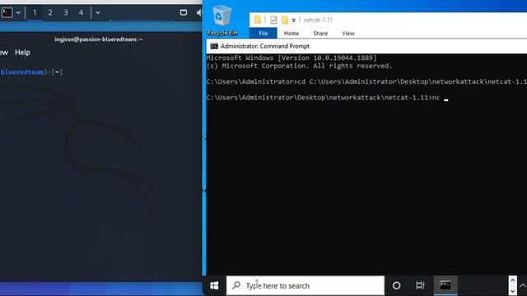Click the 'Type here to search' box
The image size is (527, 296).
305,285
